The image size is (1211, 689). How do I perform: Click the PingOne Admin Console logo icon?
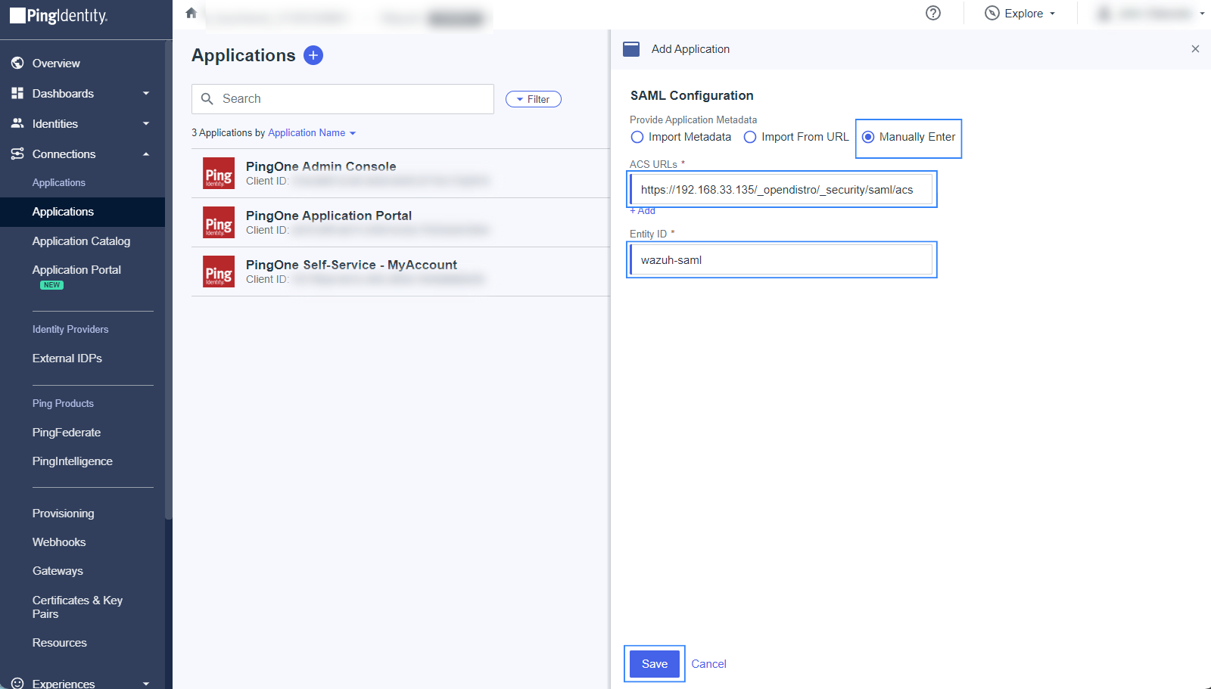point(219,173)
